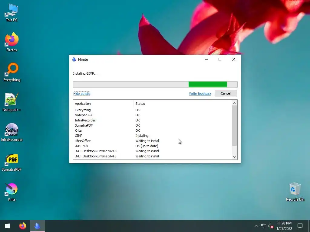
Task: Select the Everything row in list
Action: pos(152,110)
